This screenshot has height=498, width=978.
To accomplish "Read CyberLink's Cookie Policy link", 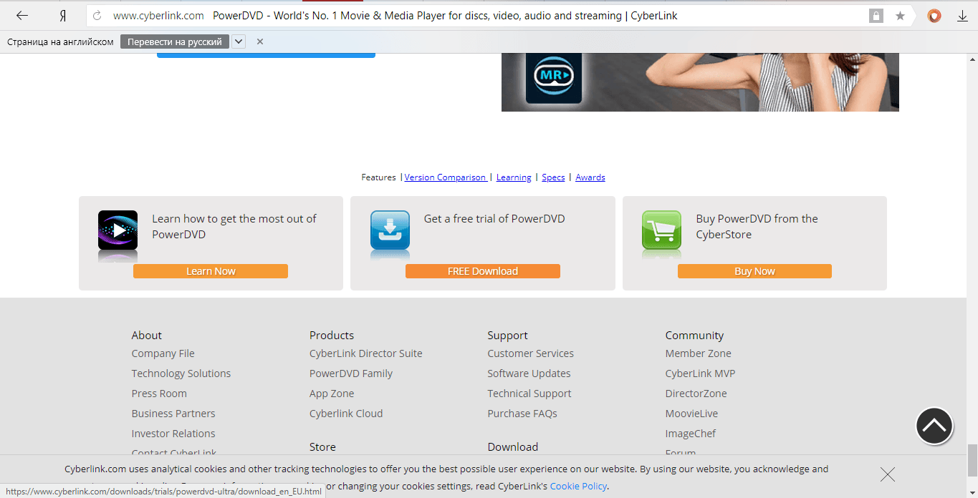I will coord(579,486).
